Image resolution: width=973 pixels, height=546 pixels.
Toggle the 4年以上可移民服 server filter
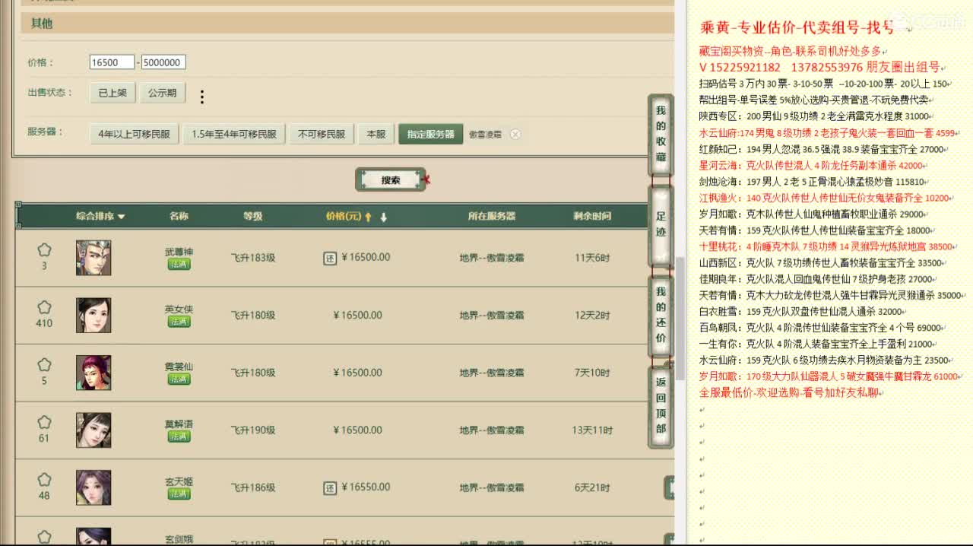coord(135,134)
